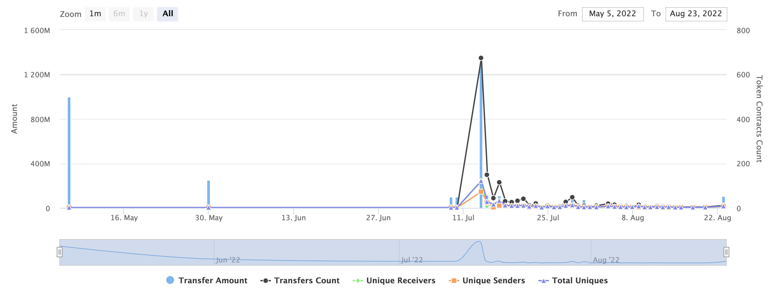The width and height of the screenshot is (773, 293).
Task: Click the Unique Senders square legend icon
Action: pyautogui.click(x=454, y=281)
